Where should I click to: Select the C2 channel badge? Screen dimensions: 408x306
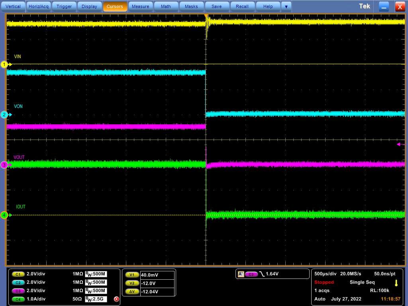point(18,282)
